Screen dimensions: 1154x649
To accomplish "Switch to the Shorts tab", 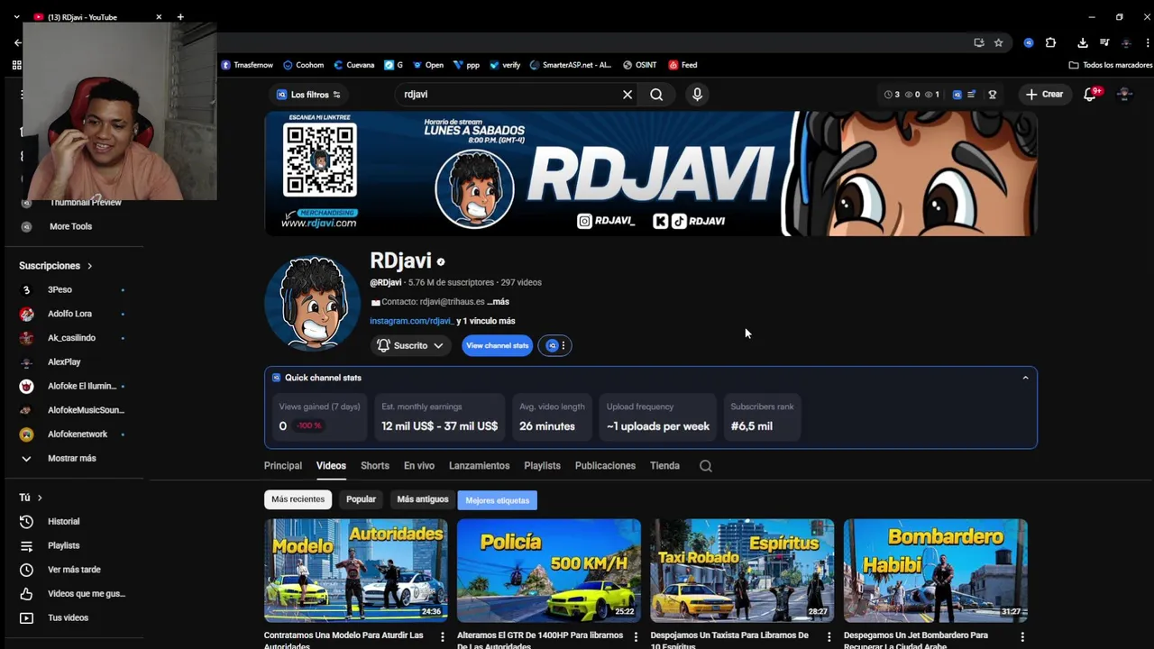I will point(375,466).
